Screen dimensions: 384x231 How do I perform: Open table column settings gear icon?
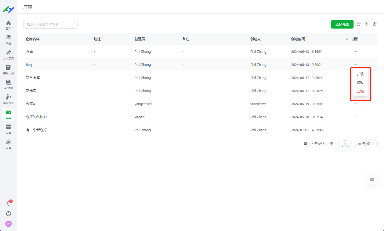[375, 24]
